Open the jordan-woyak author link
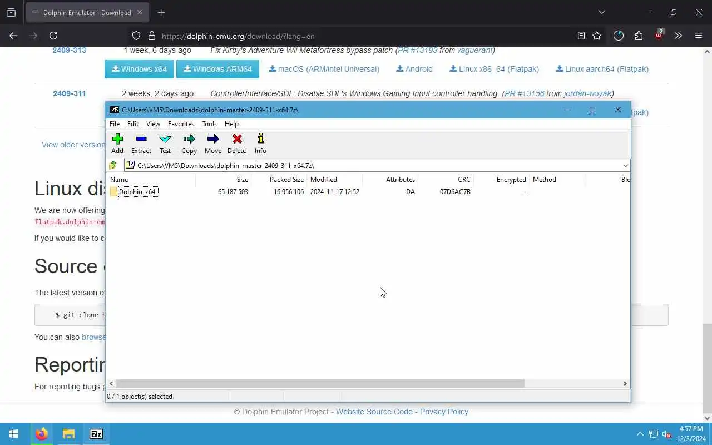 (x=587, y=93)
